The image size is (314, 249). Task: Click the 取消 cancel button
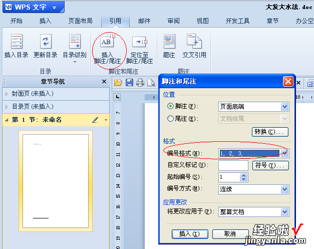click(230, 234)
